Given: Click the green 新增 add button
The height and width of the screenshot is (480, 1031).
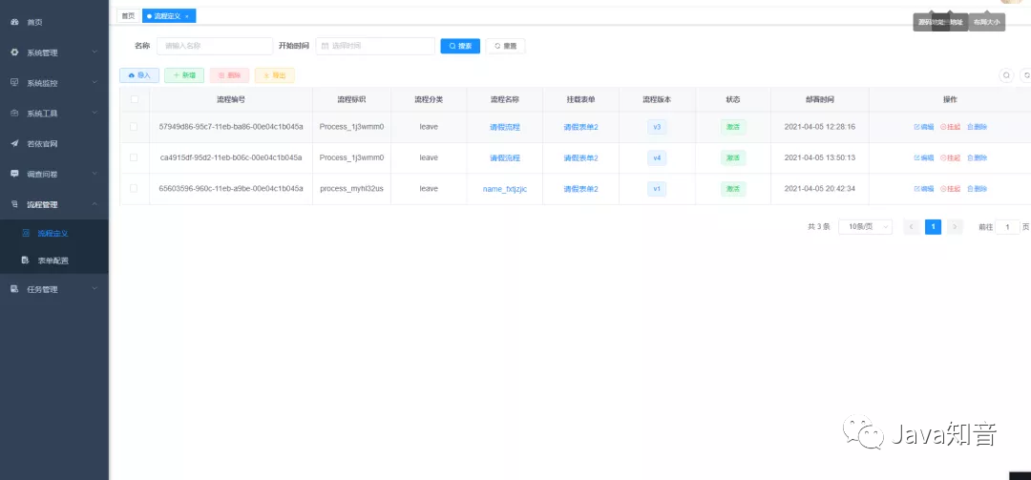Looking at the screenshot, I should coord(184,75).
